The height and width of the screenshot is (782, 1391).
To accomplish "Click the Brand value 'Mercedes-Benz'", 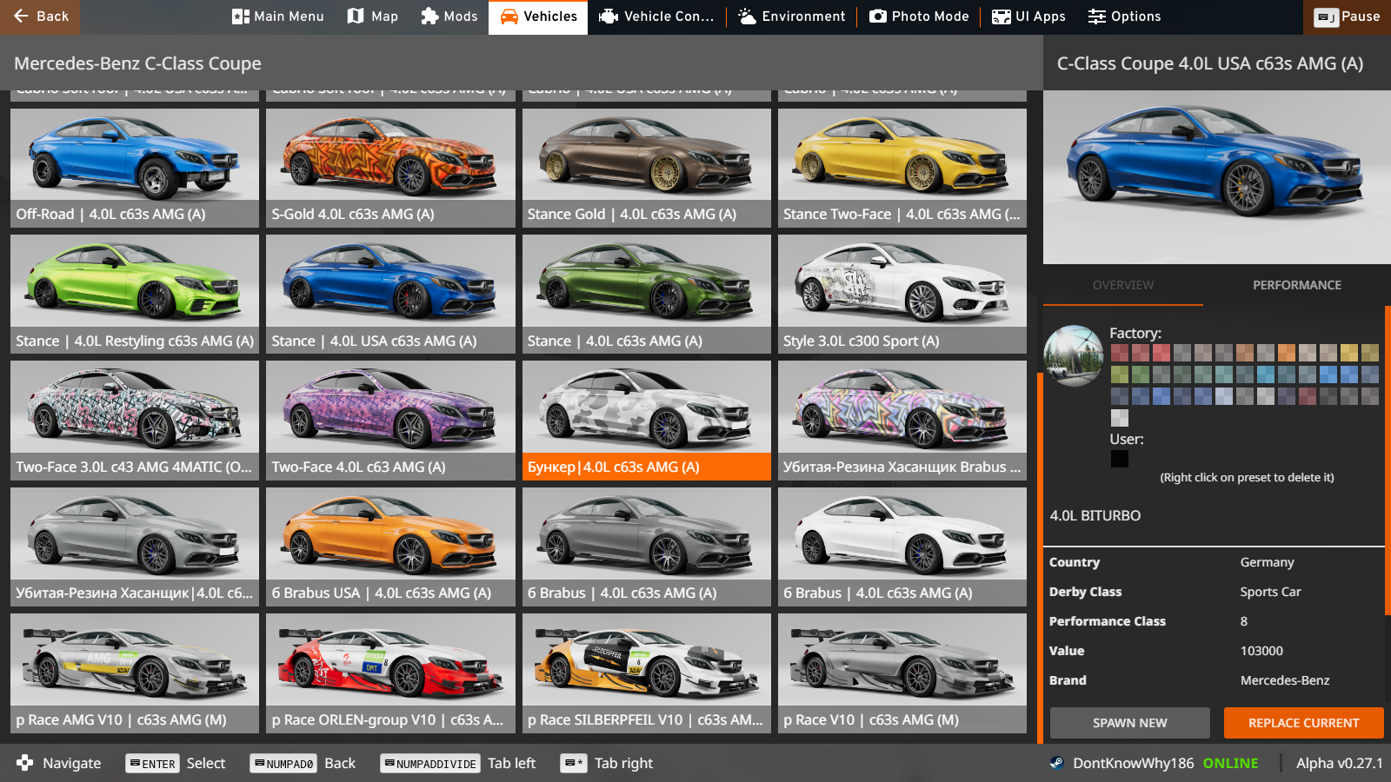I will (x=1285, y=680).
